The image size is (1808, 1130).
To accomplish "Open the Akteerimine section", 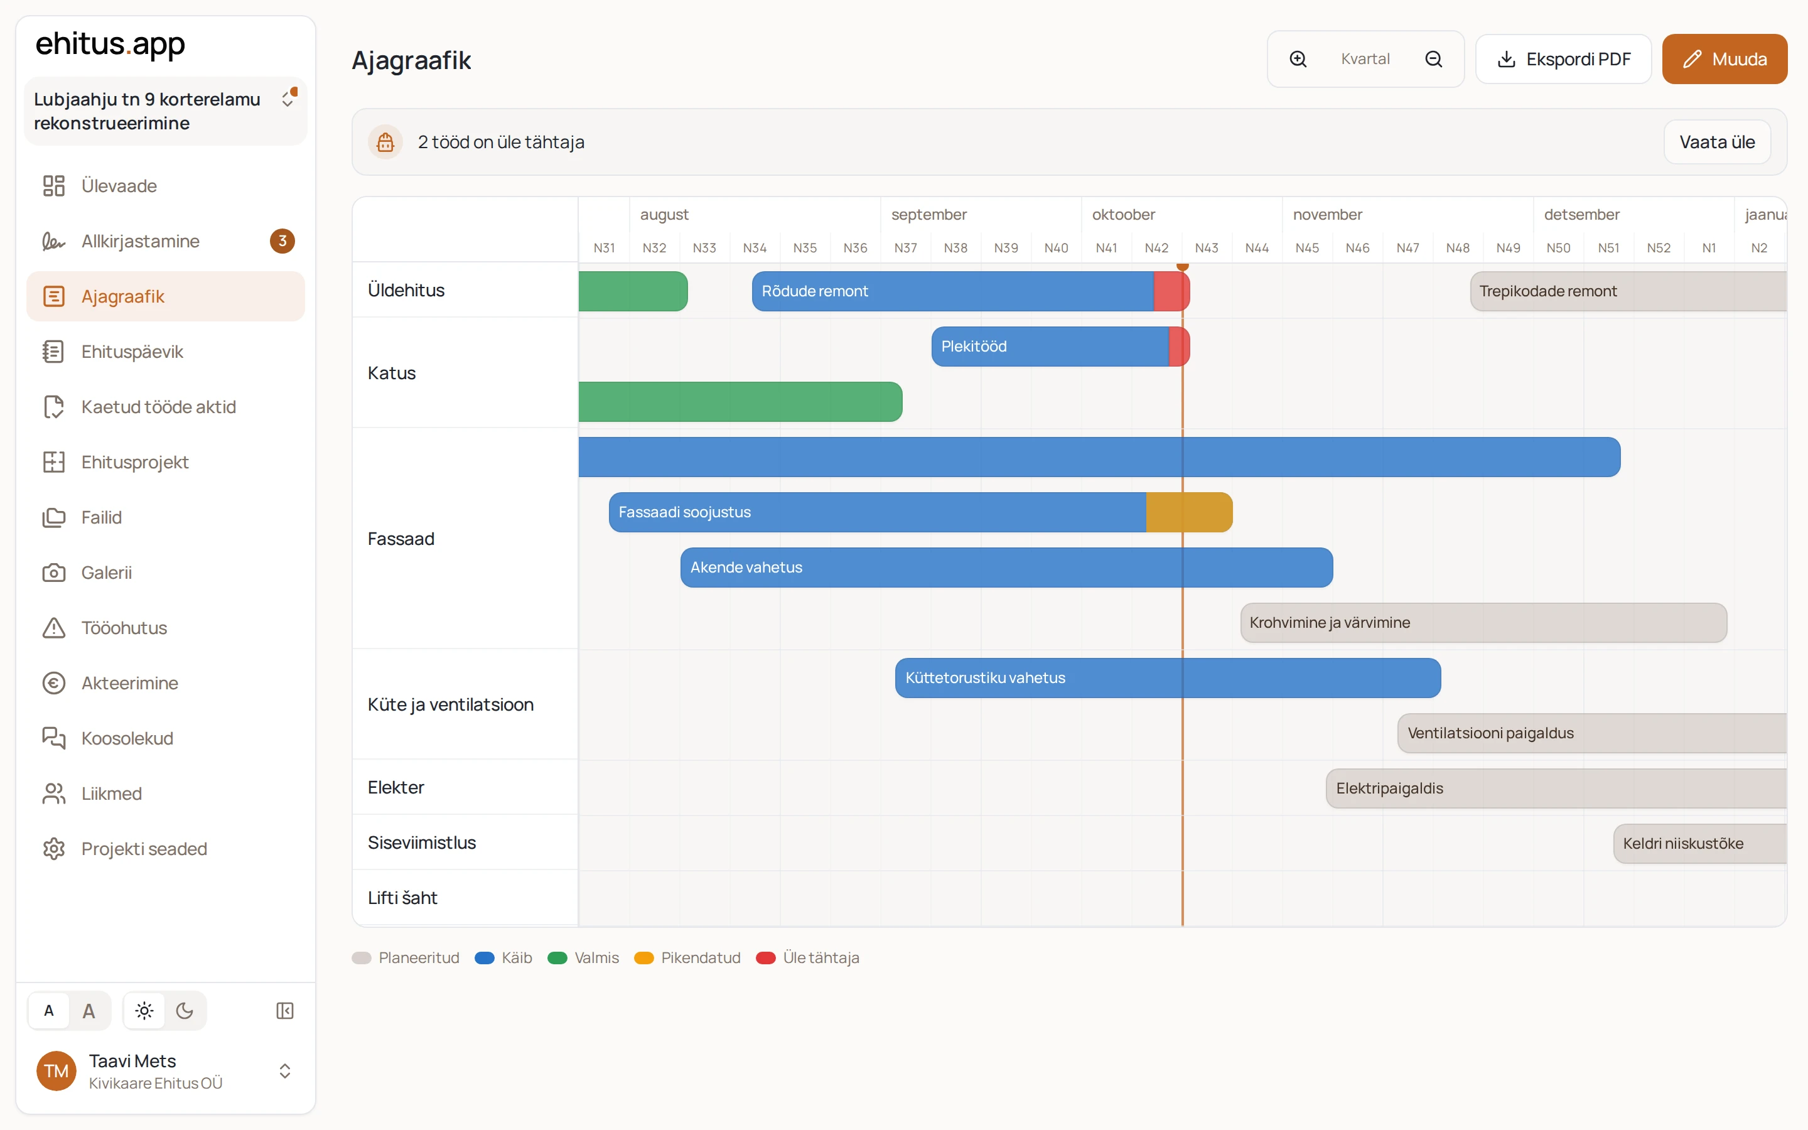I will click(x=165, y=683).
